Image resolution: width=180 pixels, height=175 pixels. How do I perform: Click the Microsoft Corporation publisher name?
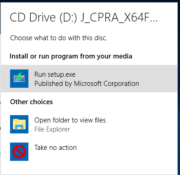pos(107,84)
